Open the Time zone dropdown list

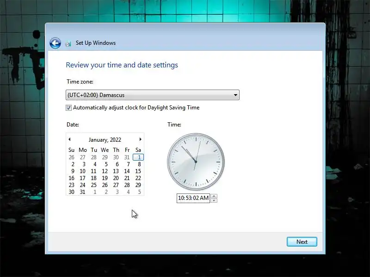153,95
